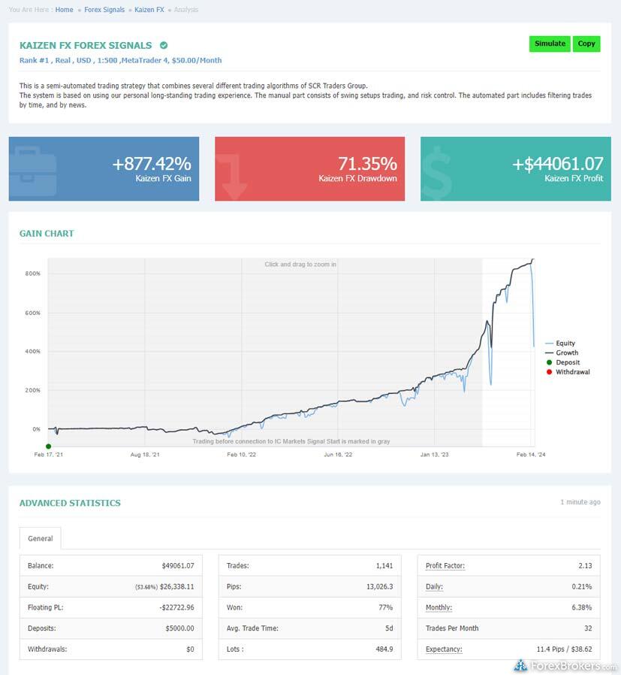Click the equity peak on gain chart
Image resolution: width=621 pixels, height=675 pixels.
pos(532,260)
